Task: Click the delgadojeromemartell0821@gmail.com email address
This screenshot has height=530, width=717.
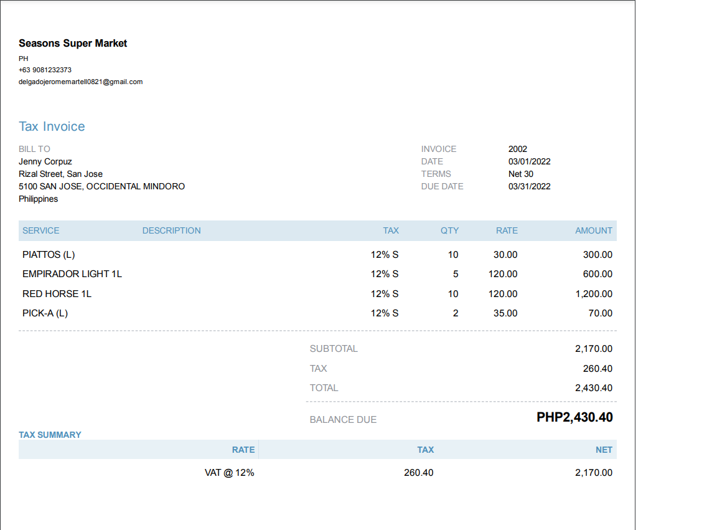Action: pos(81,82)
